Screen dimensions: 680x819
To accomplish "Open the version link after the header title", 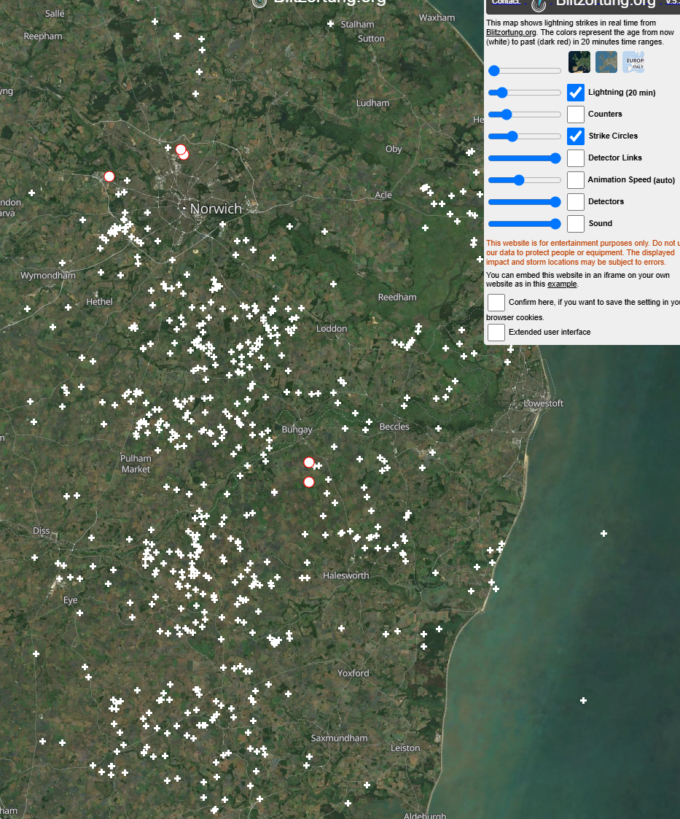I will [x=673, y=3].
